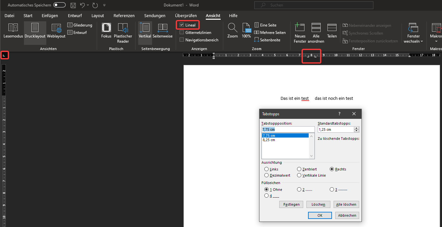Image resolution: width=442 pixels, height=227 pixels.
Task: Click the Tabstoppposition input field
Action: pyautogui.click(x=288, y=129)
